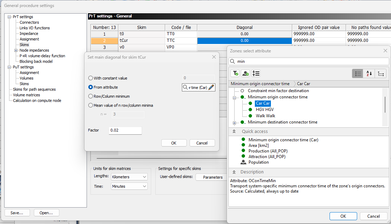Click the Diagonal column header
Screen dimensions: 391x224
(244, 28)
